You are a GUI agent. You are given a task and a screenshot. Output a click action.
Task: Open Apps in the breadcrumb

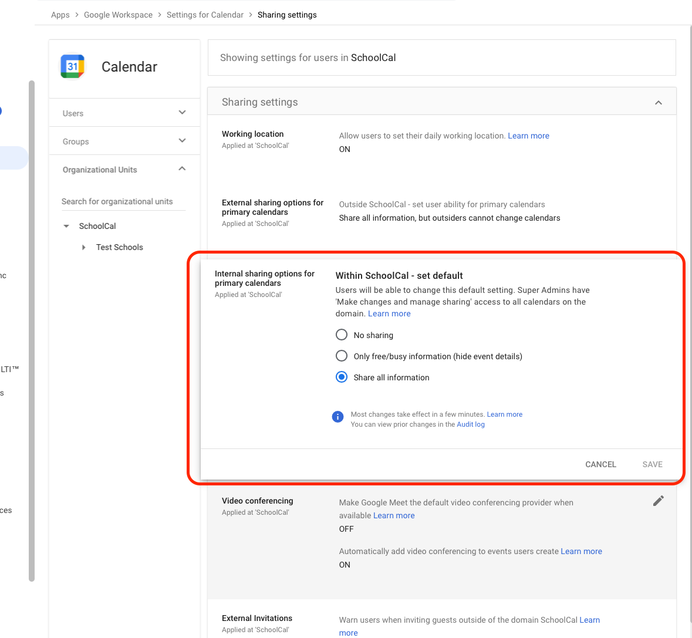(x=60, y=15)
